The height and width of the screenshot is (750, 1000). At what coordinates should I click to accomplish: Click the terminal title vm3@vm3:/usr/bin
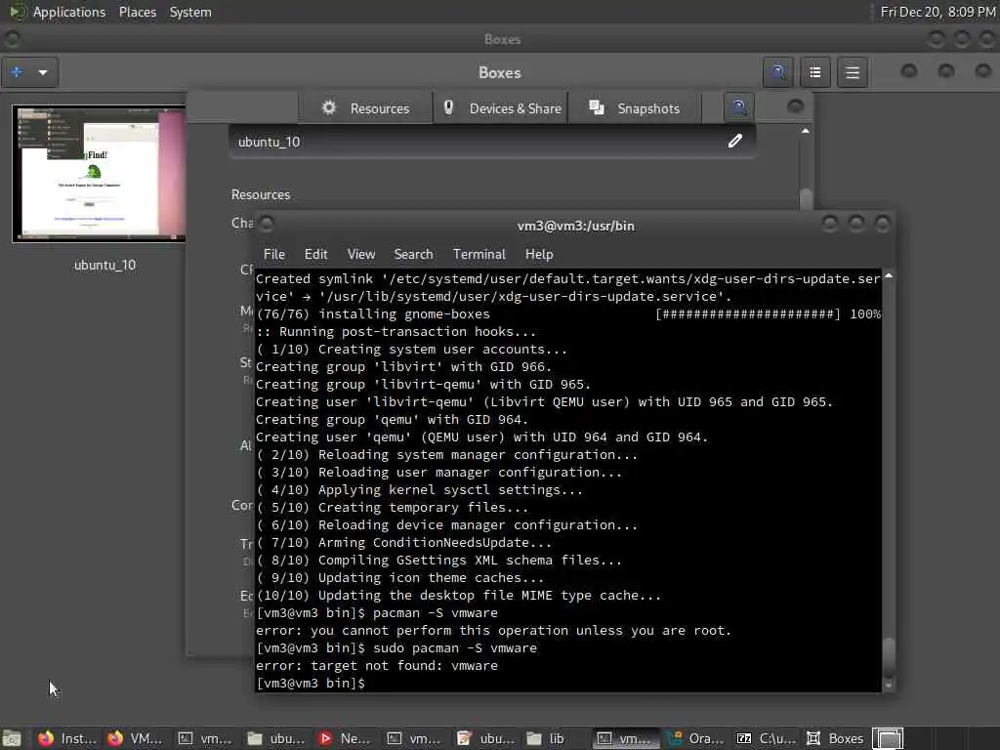point(575,226)
